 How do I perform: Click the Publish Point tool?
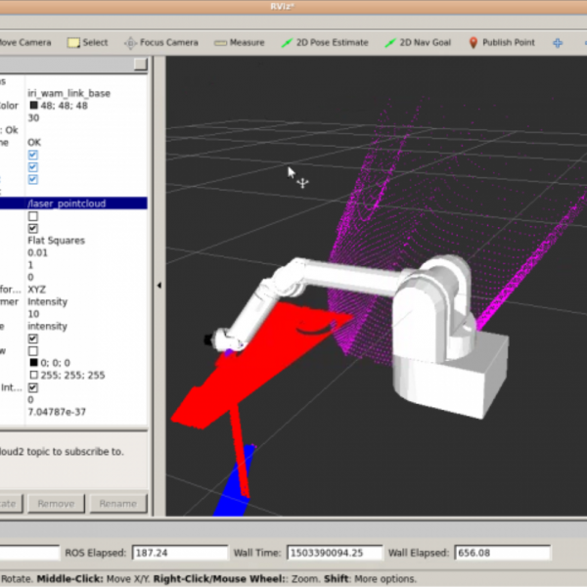501,42
